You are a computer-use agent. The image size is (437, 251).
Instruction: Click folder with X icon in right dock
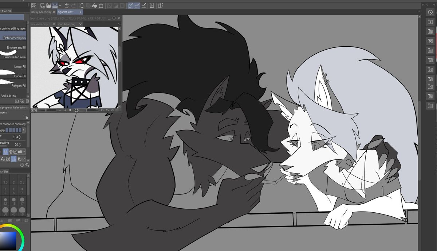(430, 41)
